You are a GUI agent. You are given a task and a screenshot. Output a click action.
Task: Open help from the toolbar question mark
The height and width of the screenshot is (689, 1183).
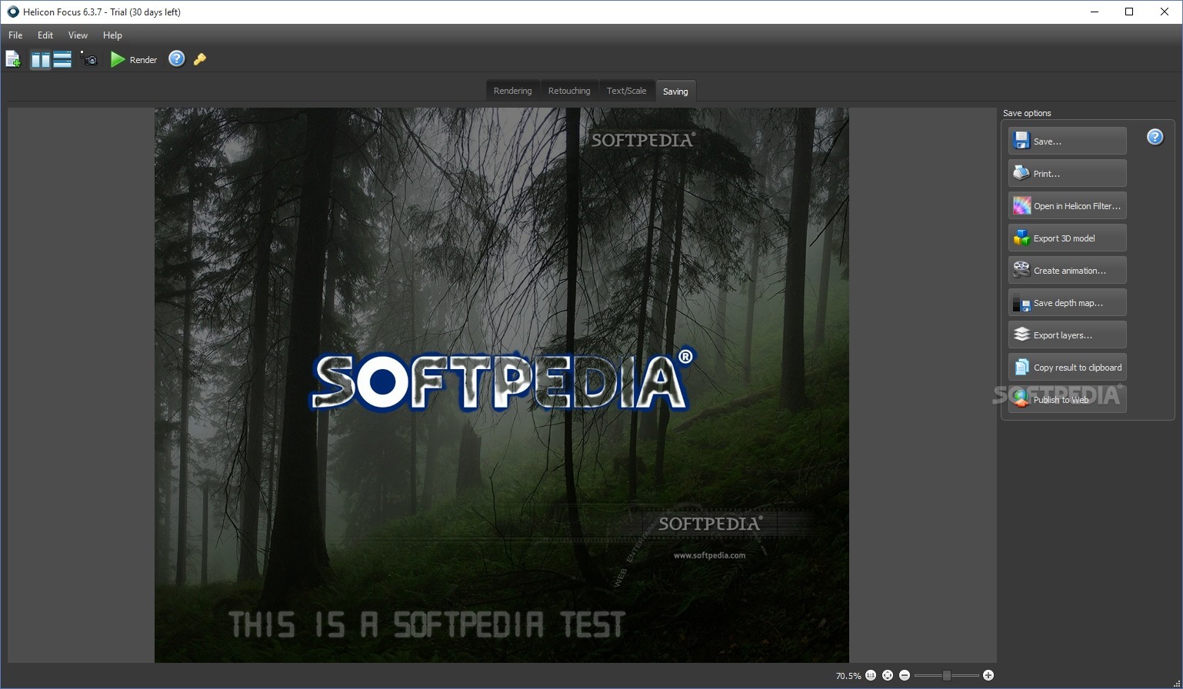[177, 58]
